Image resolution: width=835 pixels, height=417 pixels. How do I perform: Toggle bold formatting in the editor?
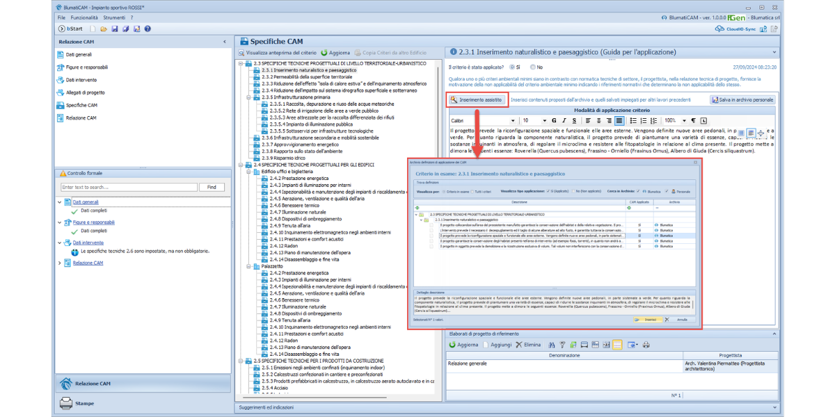pos(554,120)
